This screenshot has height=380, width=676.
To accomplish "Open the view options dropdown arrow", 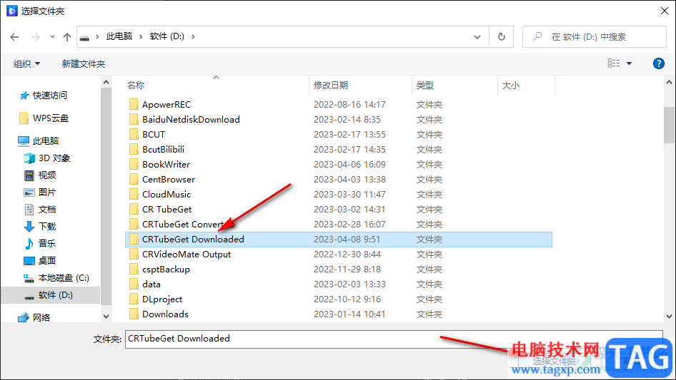I will click(x=629, y=63).
